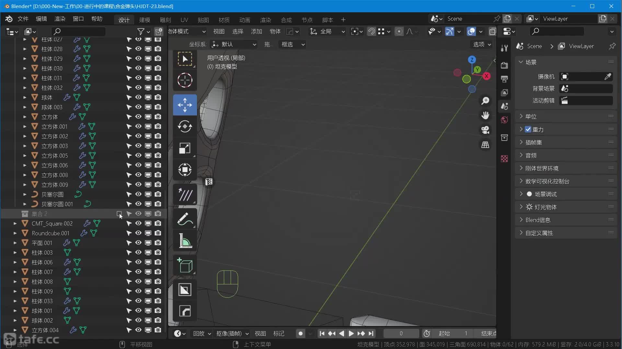The height and width of the screenshot is (349, 622).
Task: Choose the Annotate pencil tool
Action: (x=185, y=219)
